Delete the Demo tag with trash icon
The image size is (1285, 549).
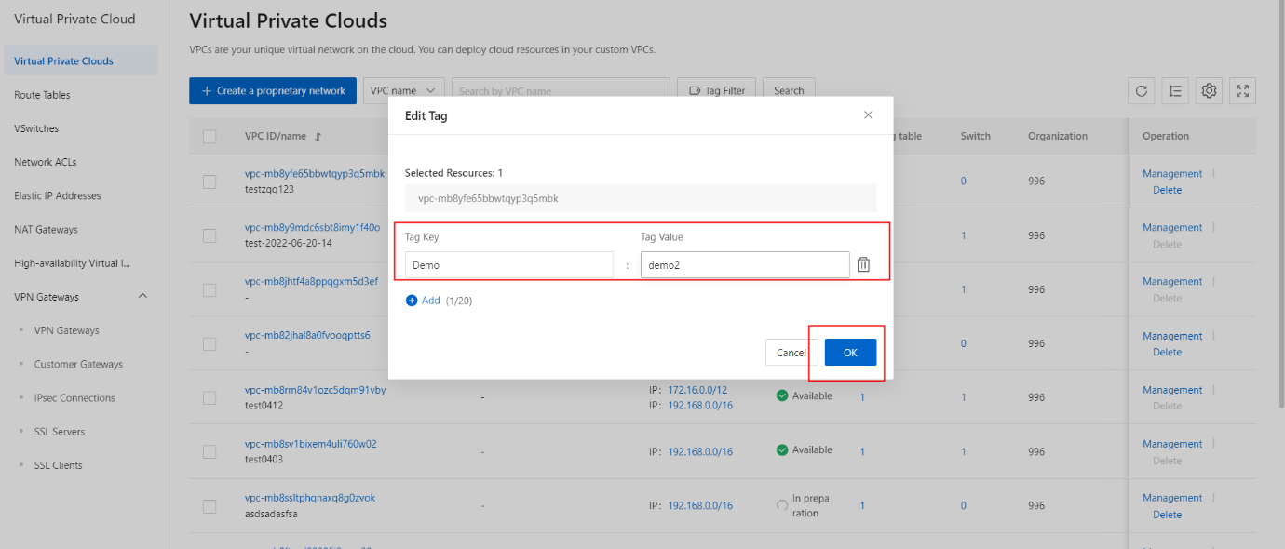863,265
